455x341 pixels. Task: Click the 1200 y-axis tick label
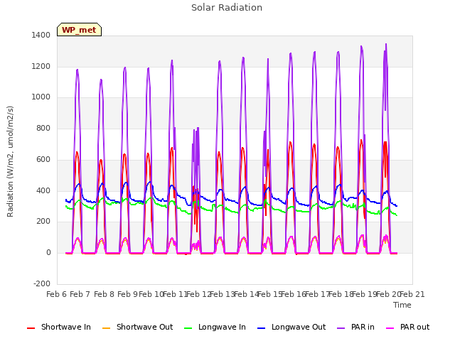pos(41,66)
